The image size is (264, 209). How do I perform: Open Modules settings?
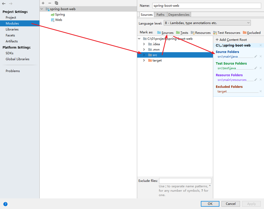(x=20, y=24)
